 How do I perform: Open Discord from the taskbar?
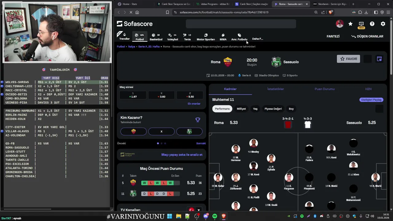pos(206,216)
